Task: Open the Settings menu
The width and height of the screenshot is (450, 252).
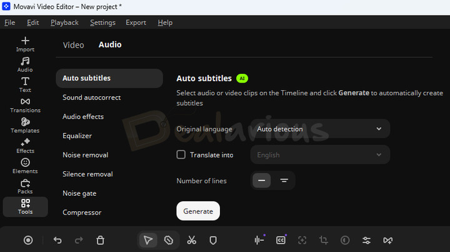Action: (102, 23)
